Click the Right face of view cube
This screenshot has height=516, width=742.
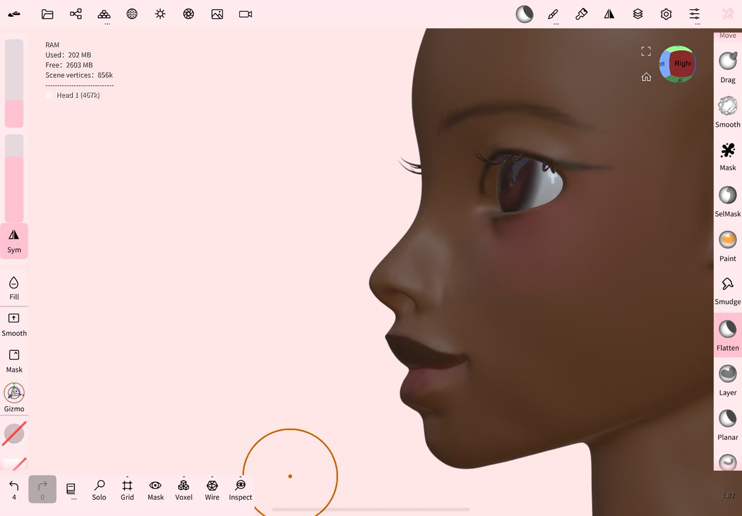point(683,64)
